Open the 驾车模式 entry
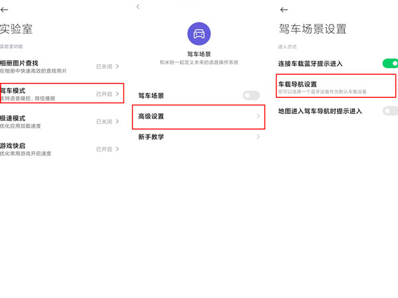This screenshot has width=398, height=298. pos(13,90)
